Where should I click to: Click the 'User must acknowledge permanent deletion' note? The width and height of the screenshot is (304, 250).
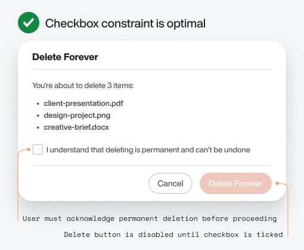(150, 218)
